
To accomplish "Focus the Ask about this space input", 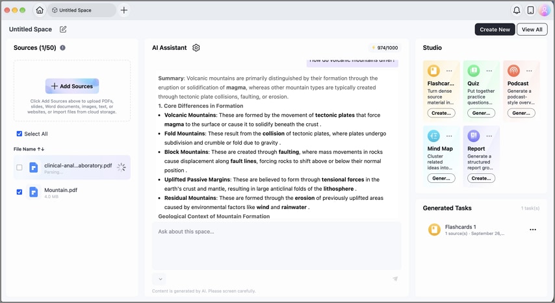I will click(276, 246).
